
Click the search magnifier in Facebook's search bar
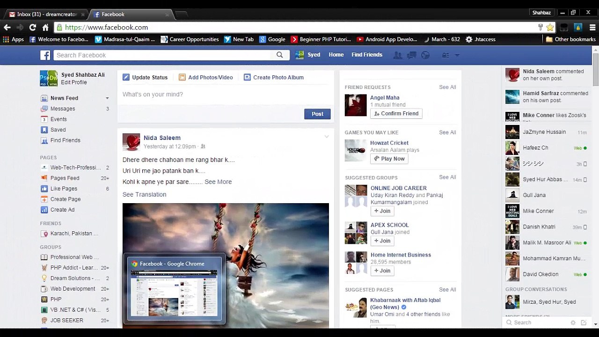point(279,55)
